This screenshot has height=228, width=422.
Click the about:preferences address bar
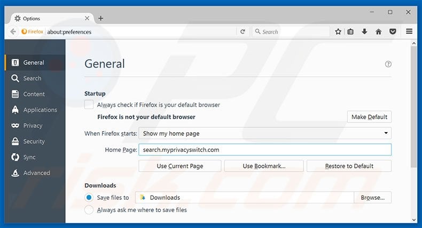click(141, 31)
